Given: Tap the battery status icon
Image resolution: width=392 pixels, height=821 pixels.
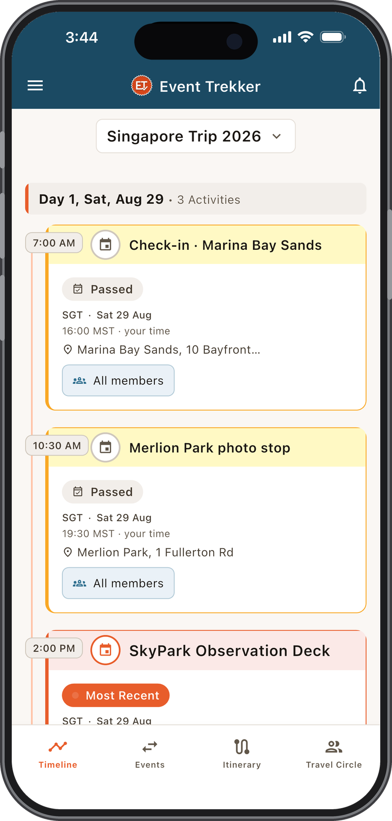Looking at the screenshot, I should pos(333,37).
